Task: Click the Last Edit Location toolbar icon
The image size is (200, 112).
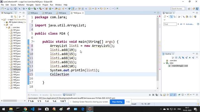Action: coord(101,9)
